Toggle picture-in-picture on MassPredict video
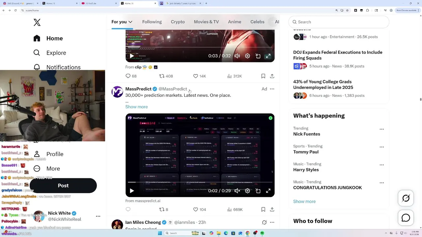The height and width of the screenshot is (237, 422). (x=258, y=191)
